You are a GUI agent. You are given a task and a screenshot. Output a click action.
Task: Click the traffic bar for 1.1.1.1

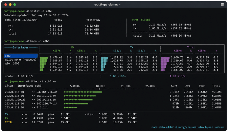[71, 107]
